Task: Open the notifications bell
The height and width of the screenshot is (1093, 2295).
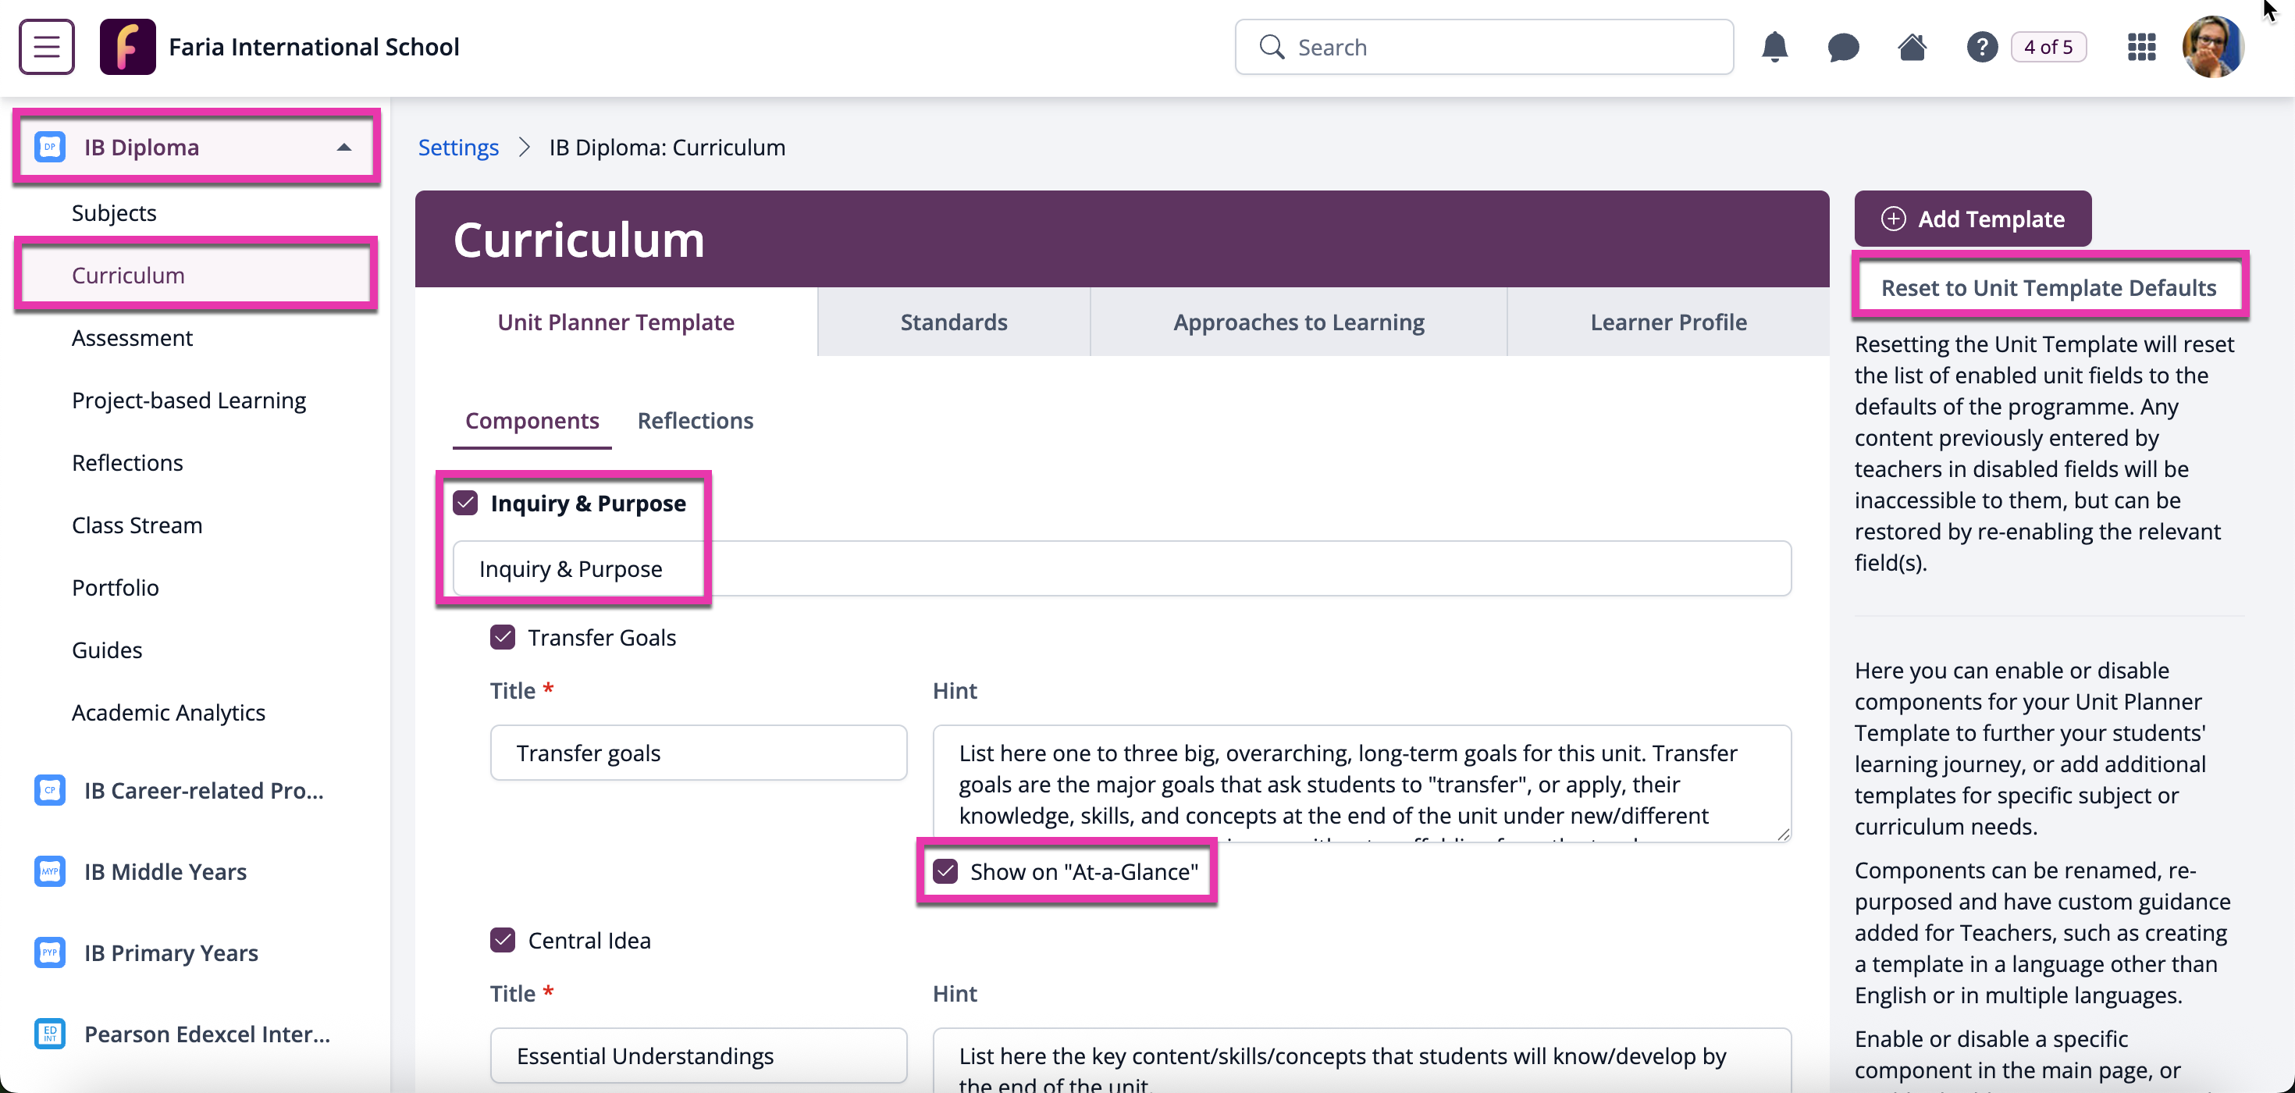Action: [1774, 46]
